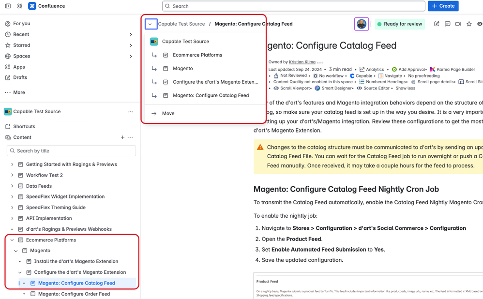Expand Data Feeds tree node
Screen dimensions: 483x299
tap(12, 186)
